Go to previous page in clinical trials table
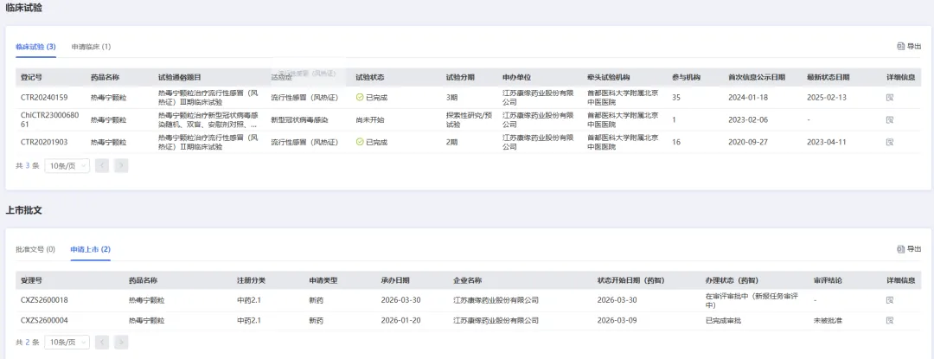The image size is (934, 359). point(102,165)
